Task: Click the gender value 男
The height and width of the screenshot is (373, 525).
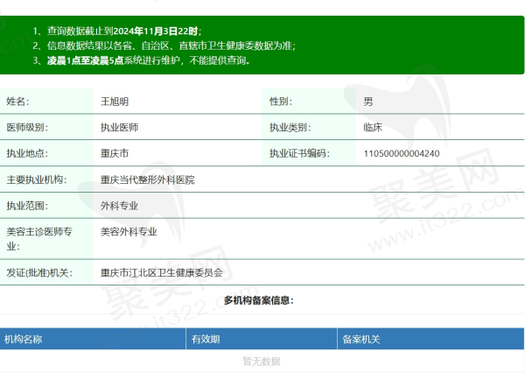Action: (x=368, y=102)
